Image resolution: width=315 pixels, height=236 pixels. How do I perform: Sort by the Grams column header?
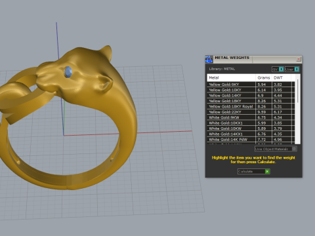tap(264, 78)
